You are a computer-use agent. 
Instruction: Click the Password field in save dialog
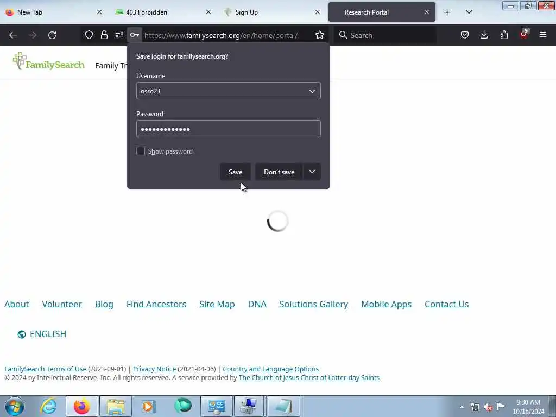pyautogui.click(x=229, y=129)
